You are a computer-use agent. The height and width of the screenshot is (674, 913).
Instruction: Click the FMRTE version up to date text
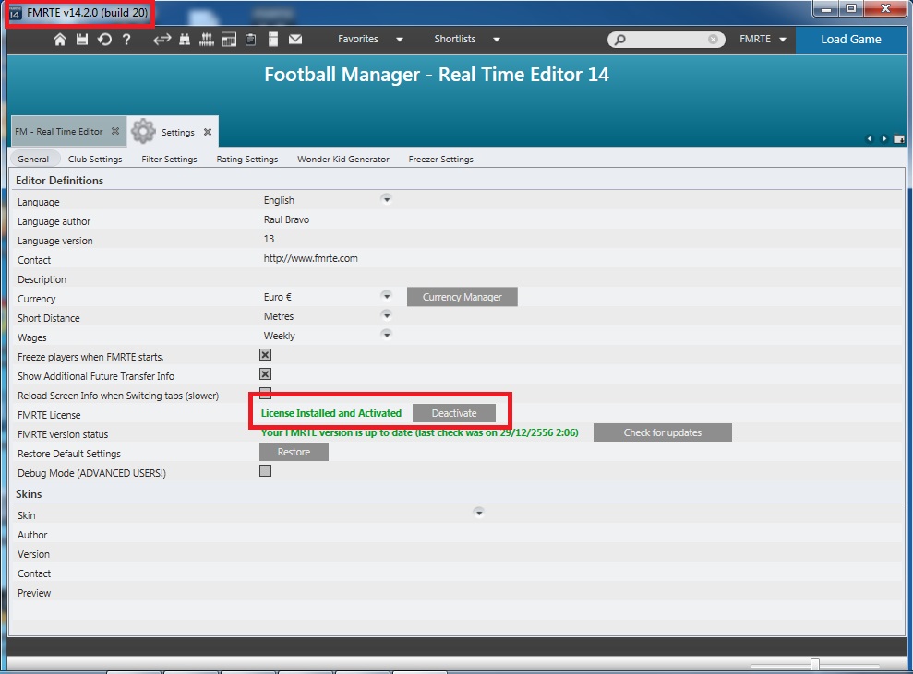pos(419,432)
